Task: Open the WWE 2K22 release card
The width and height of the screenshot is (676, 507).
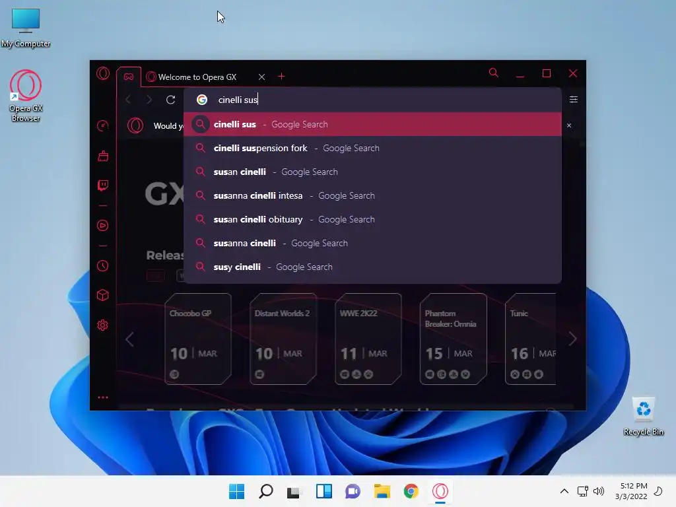Action: pyautogui.click(x=368, y=339)
